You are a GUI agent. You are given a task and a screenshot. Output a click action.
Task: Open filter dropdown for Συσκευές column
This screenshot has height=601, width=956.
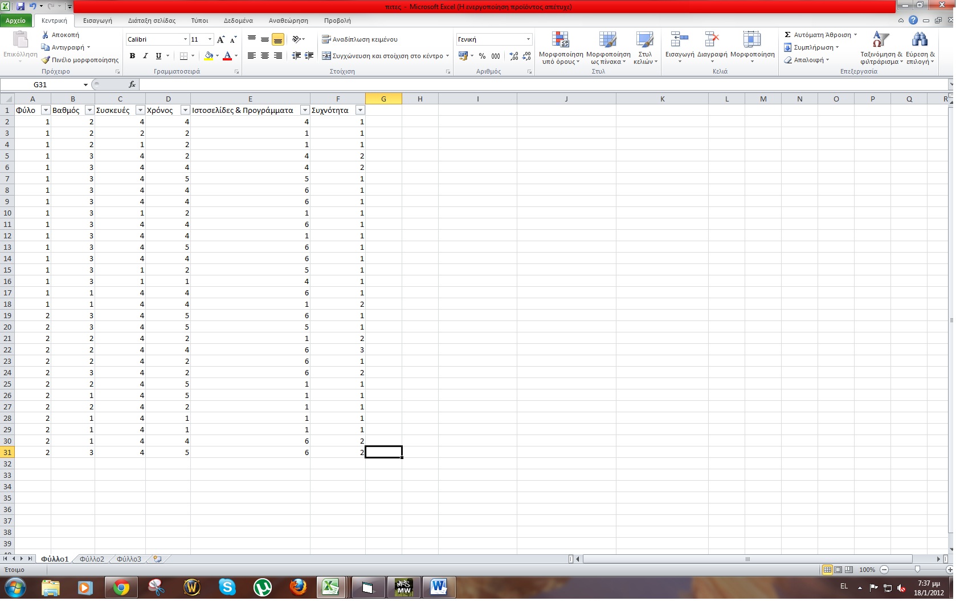point(140,110)
